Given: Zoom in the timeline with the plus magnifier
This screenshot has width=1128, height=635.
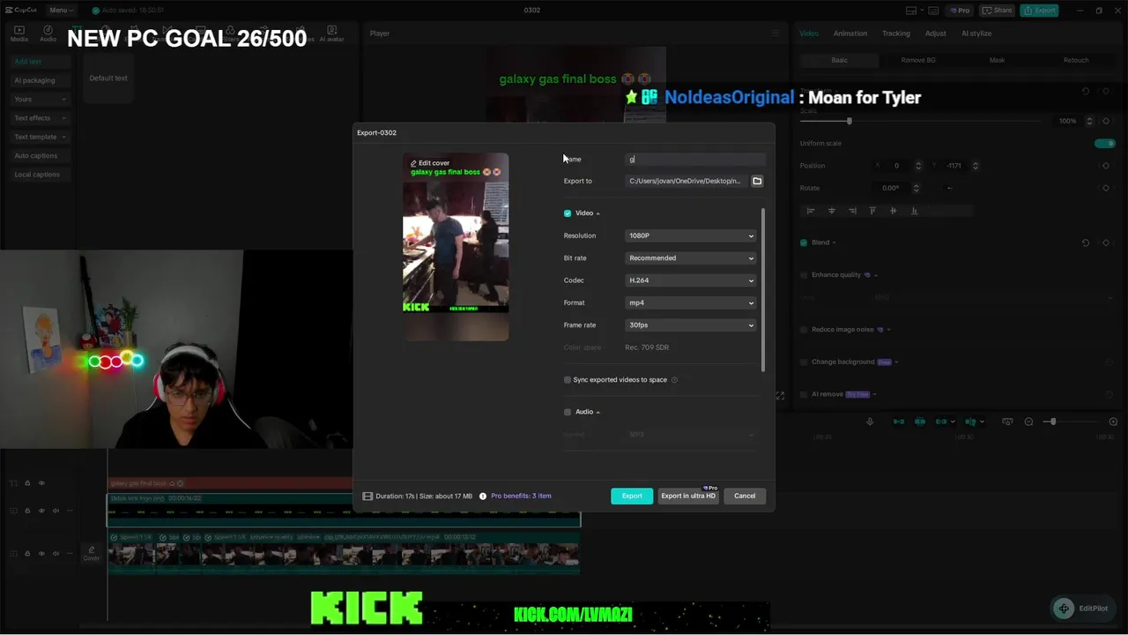Looking at the screenshot, I should 1113,422.
